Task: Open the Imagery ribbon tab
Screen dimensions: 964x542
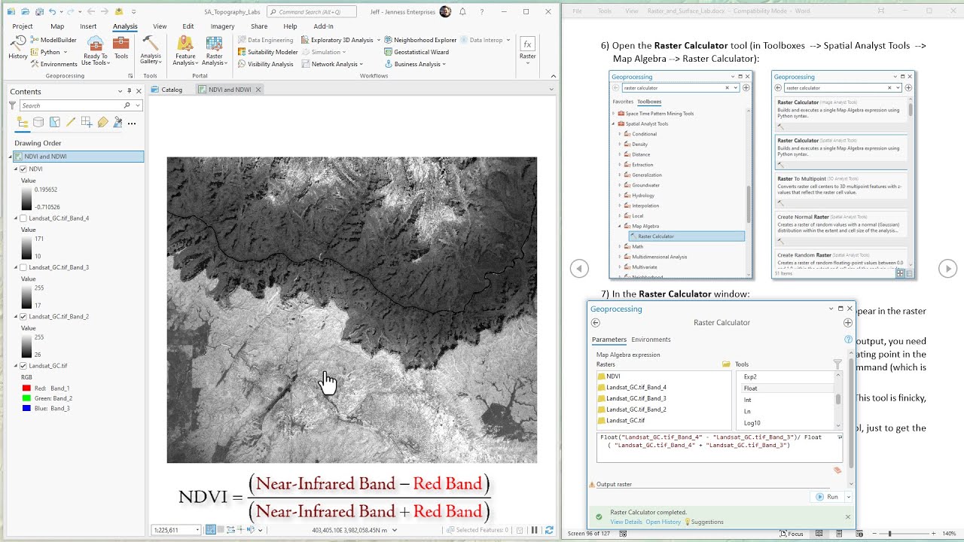Action: coord(222,26)
